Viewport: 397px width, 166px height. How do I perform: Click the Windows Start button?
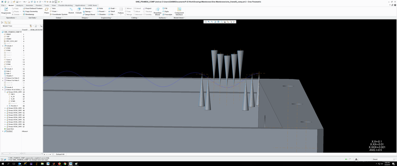[2, 164]
